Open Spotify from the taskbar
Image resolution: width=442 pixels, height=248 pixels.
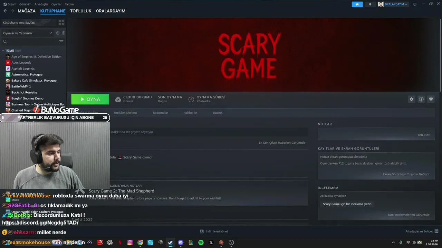tap(201, 242)
